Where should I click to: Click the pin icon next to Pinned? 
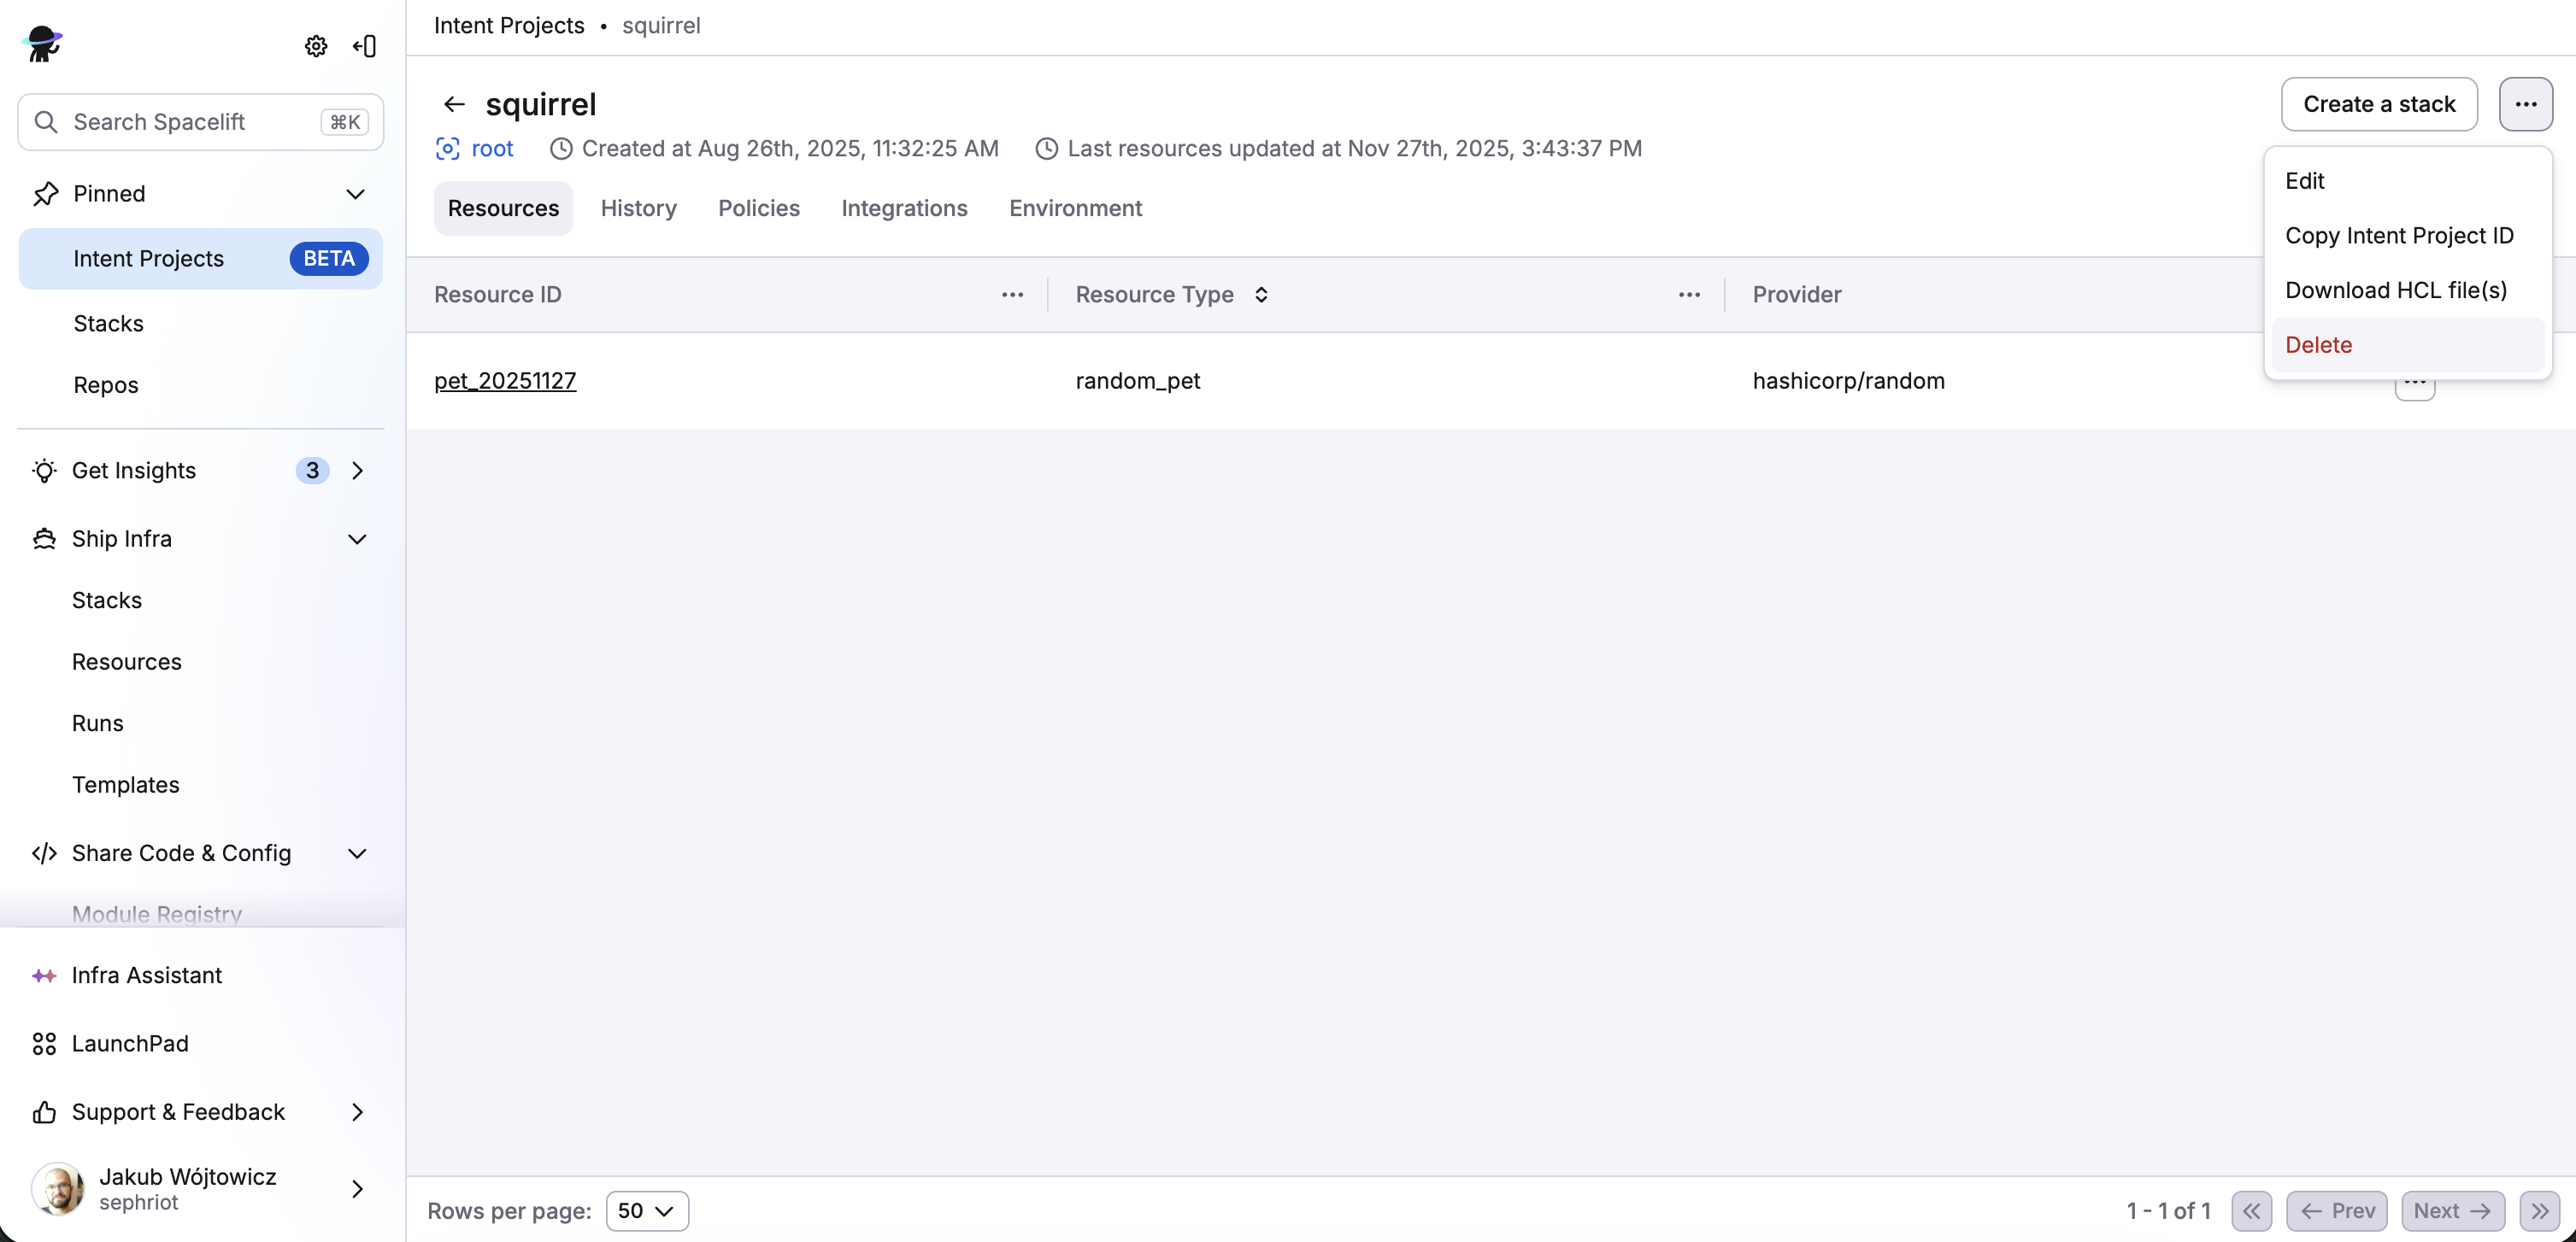(45, 193)
